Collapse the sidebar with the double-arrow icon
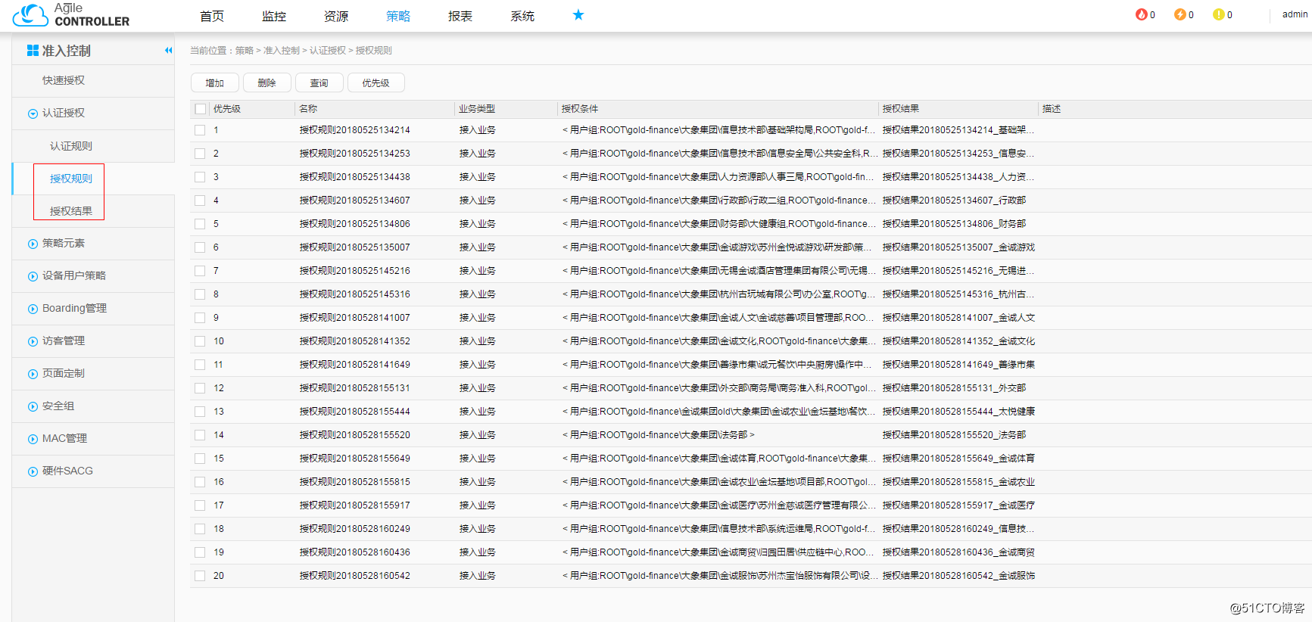Screen dimensions: 1312x622 click(x=168, y=51)
